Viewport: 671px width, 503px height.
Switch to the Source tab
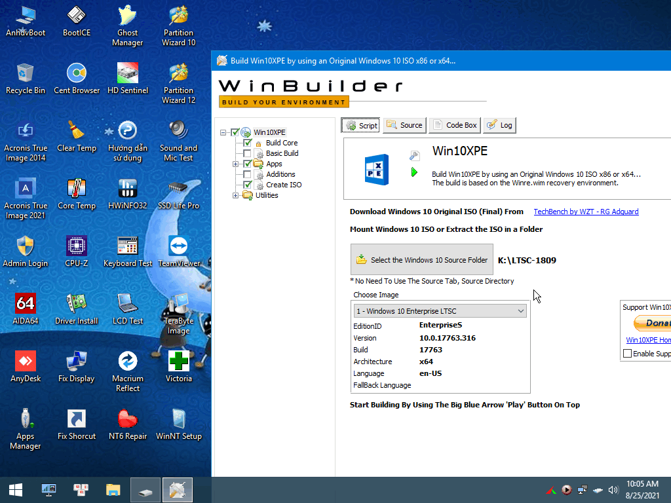(x=404, y=125)
